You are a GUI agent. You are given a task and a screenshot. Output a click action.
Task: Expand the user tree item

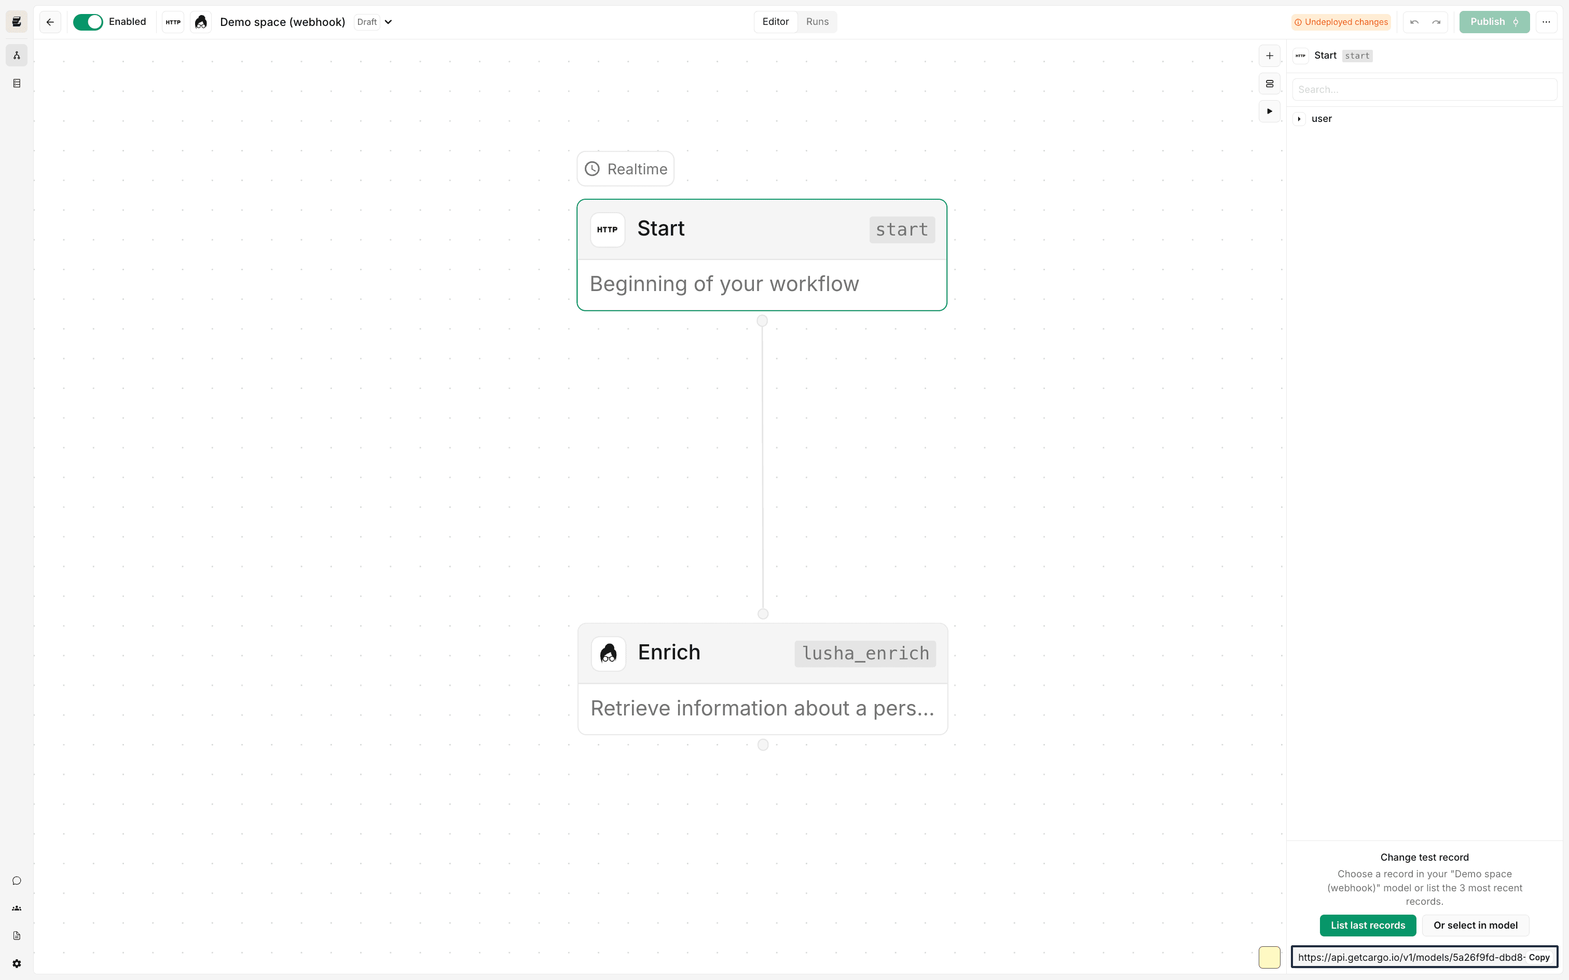click(x=1299, y=119)
